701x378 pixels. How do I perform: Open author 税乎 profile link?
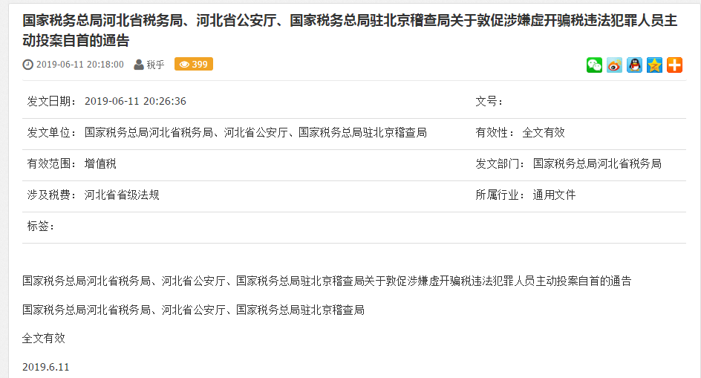point(156,65)
